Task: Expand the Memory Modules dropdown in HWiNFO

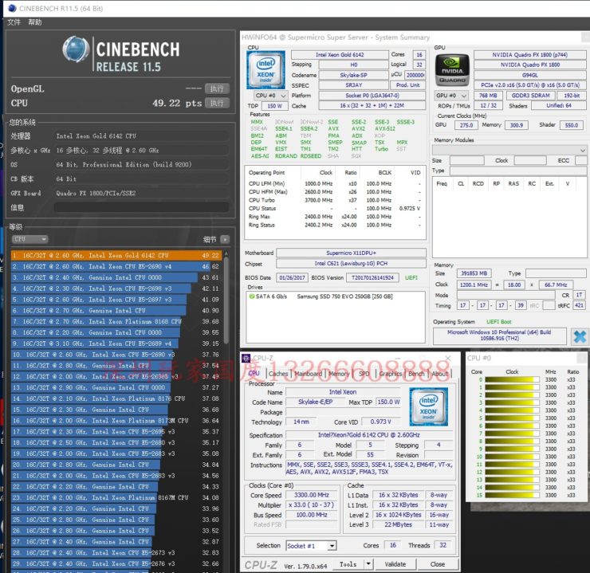Action: click(509, 150)
